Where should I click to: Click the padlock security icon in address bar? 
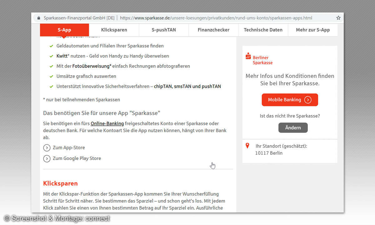[39, 18]
